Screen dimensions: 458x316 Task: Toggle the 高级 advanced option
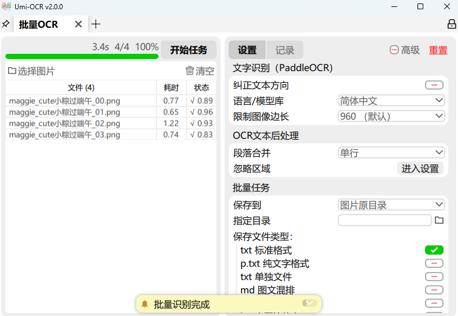[405, 50]
